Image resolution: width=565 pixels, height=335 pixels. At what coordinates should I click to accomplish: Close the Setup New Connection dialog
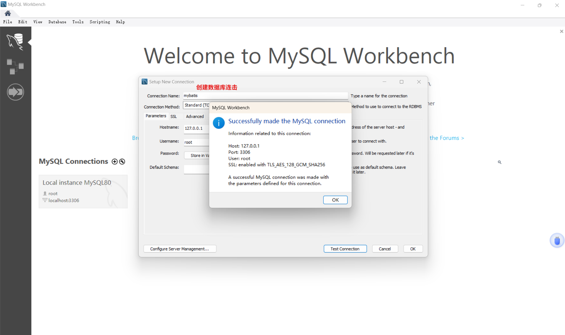(419, 82)
